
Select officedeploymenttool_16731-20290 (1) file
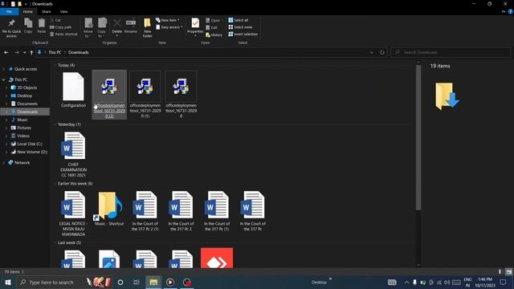[145, 95]
